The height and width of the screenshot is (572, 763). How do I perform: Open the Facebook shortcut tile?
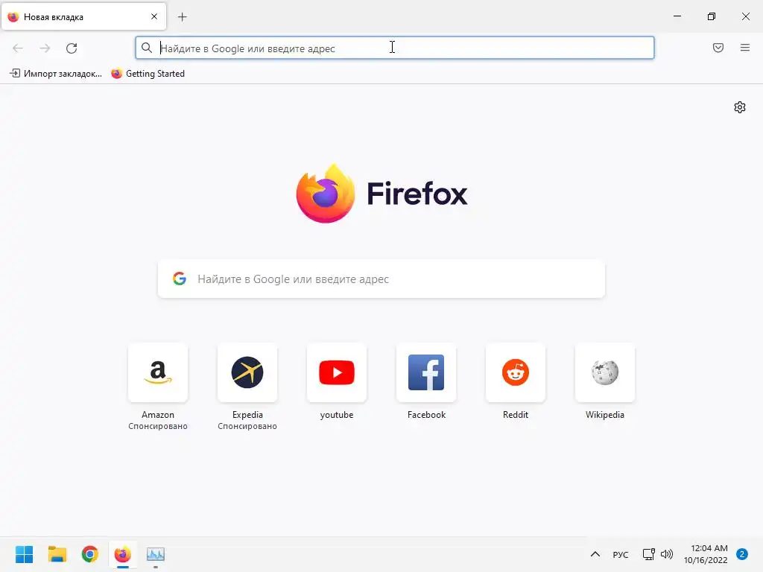(426, 373)
